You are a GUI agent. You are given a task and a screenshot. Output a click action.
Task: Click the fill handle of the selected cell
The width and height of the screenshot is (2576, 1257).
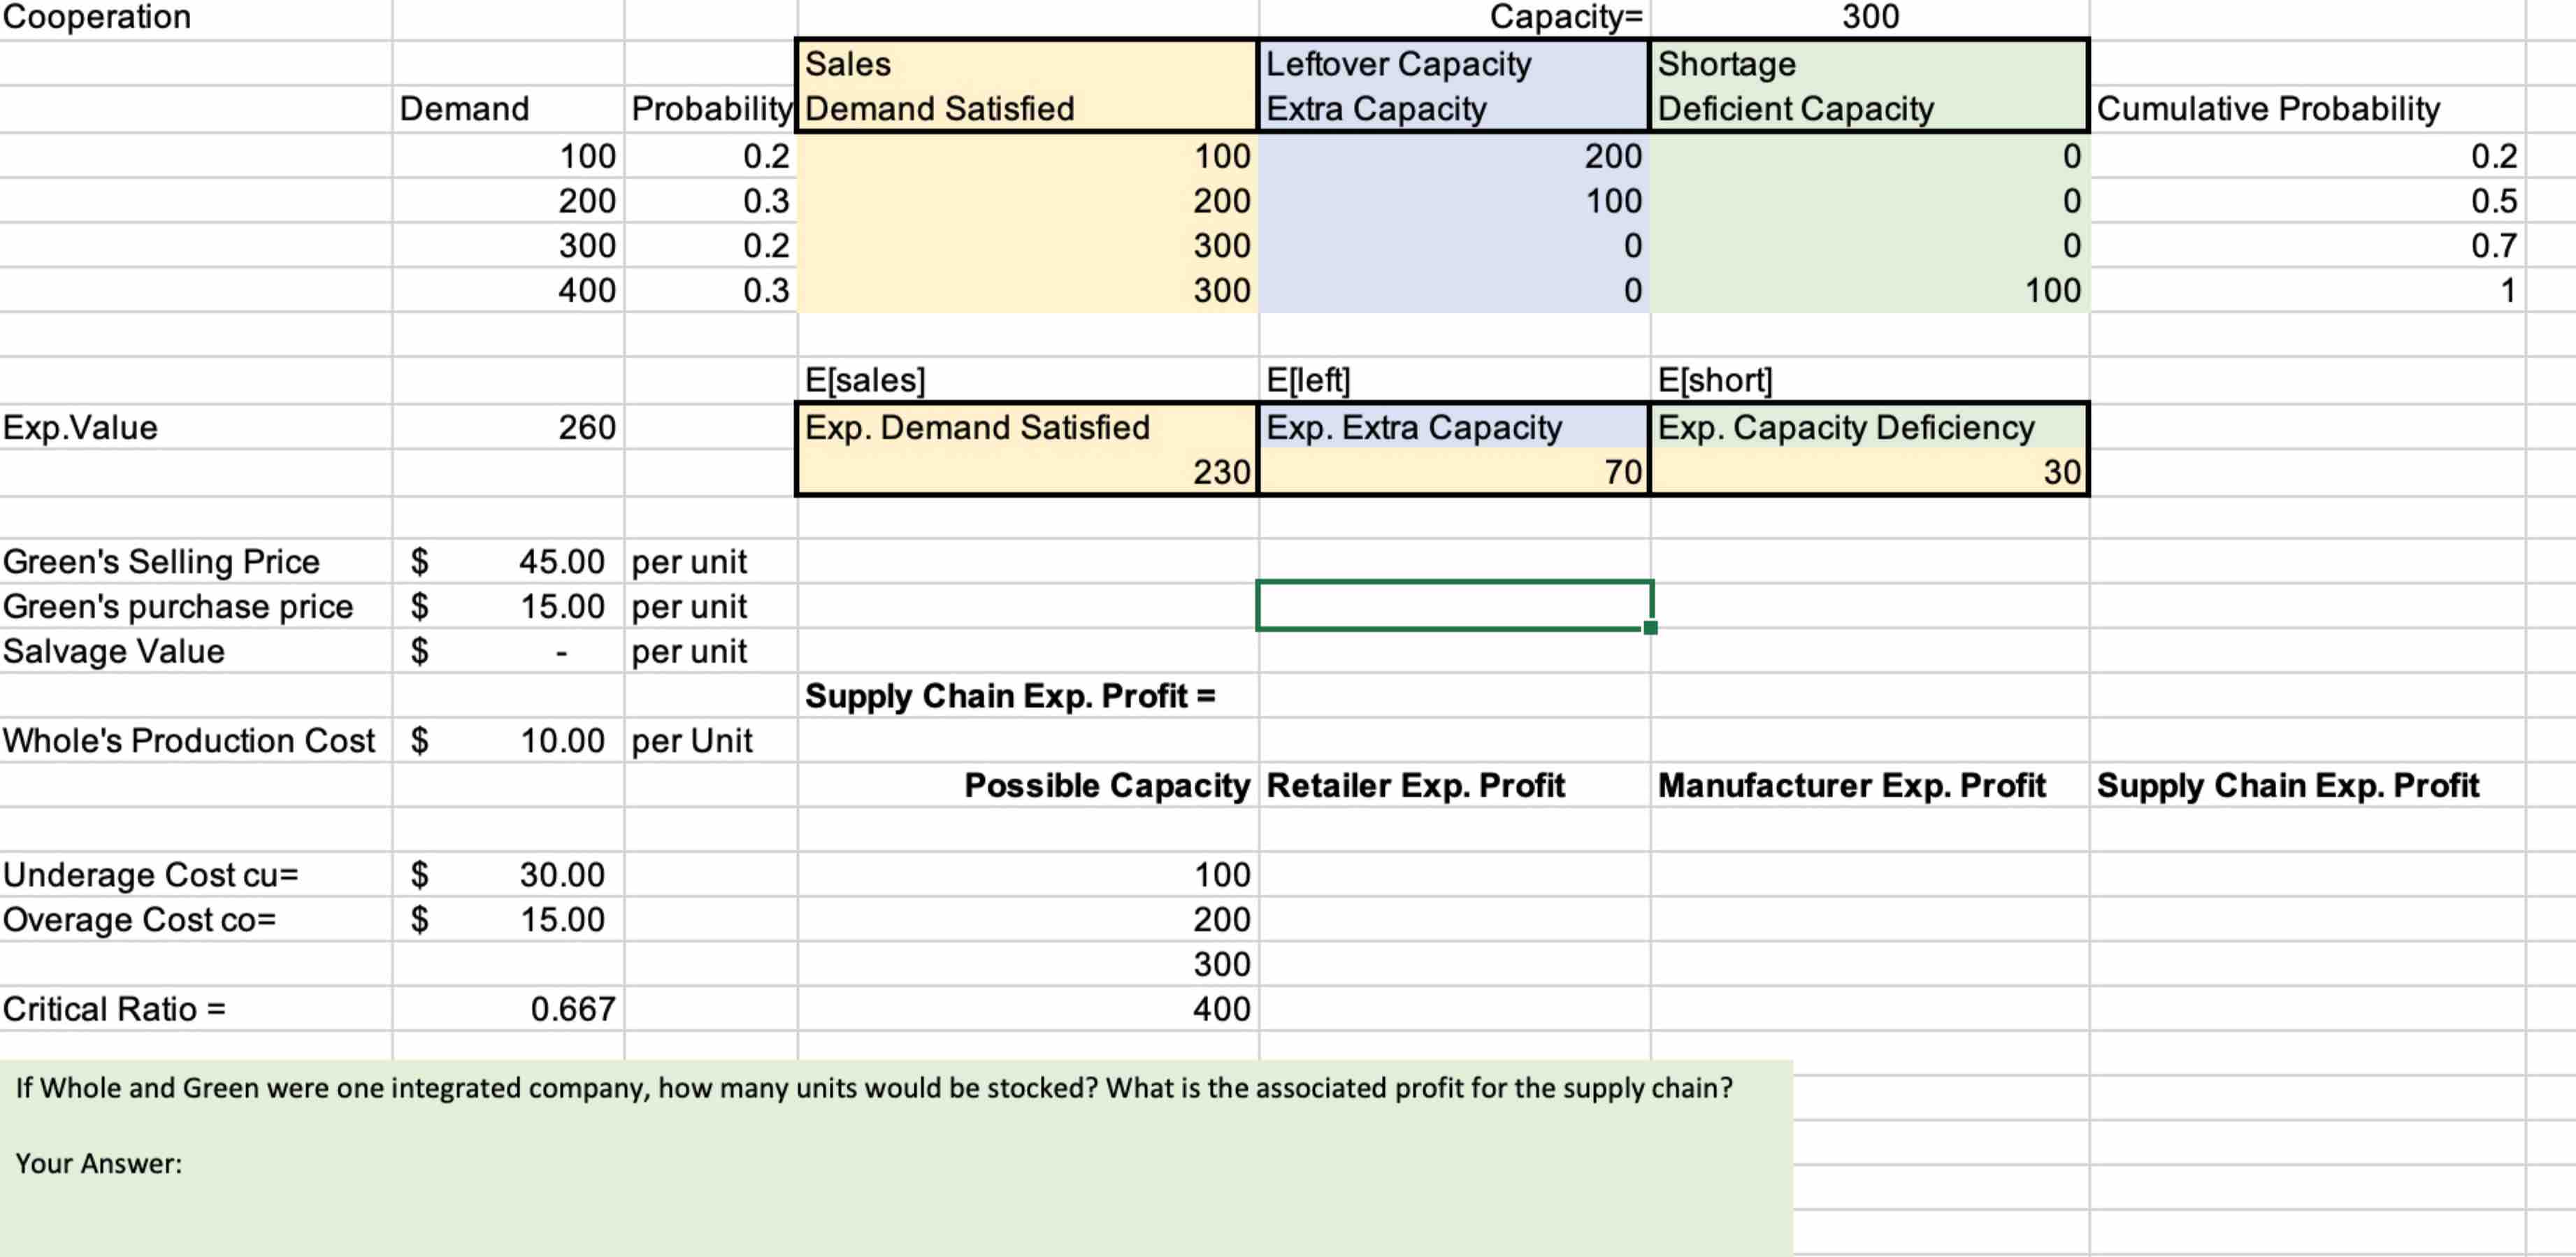coord(1650,627)
